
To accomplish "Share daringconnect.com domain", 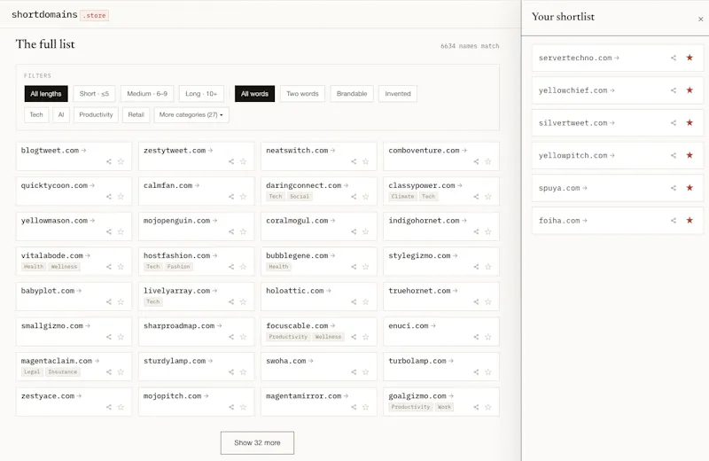I will [354, 196].
